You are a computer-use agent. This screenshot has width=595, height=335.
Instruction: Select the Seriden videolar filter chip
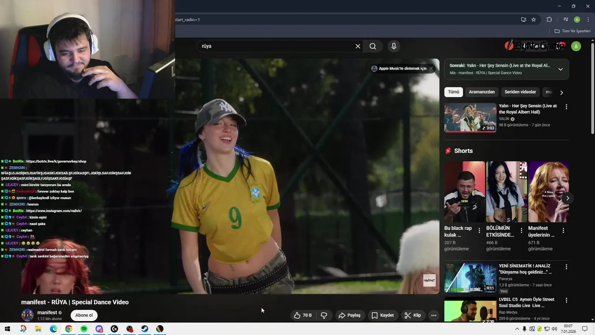pyautogui.click(x=520, y=92)
